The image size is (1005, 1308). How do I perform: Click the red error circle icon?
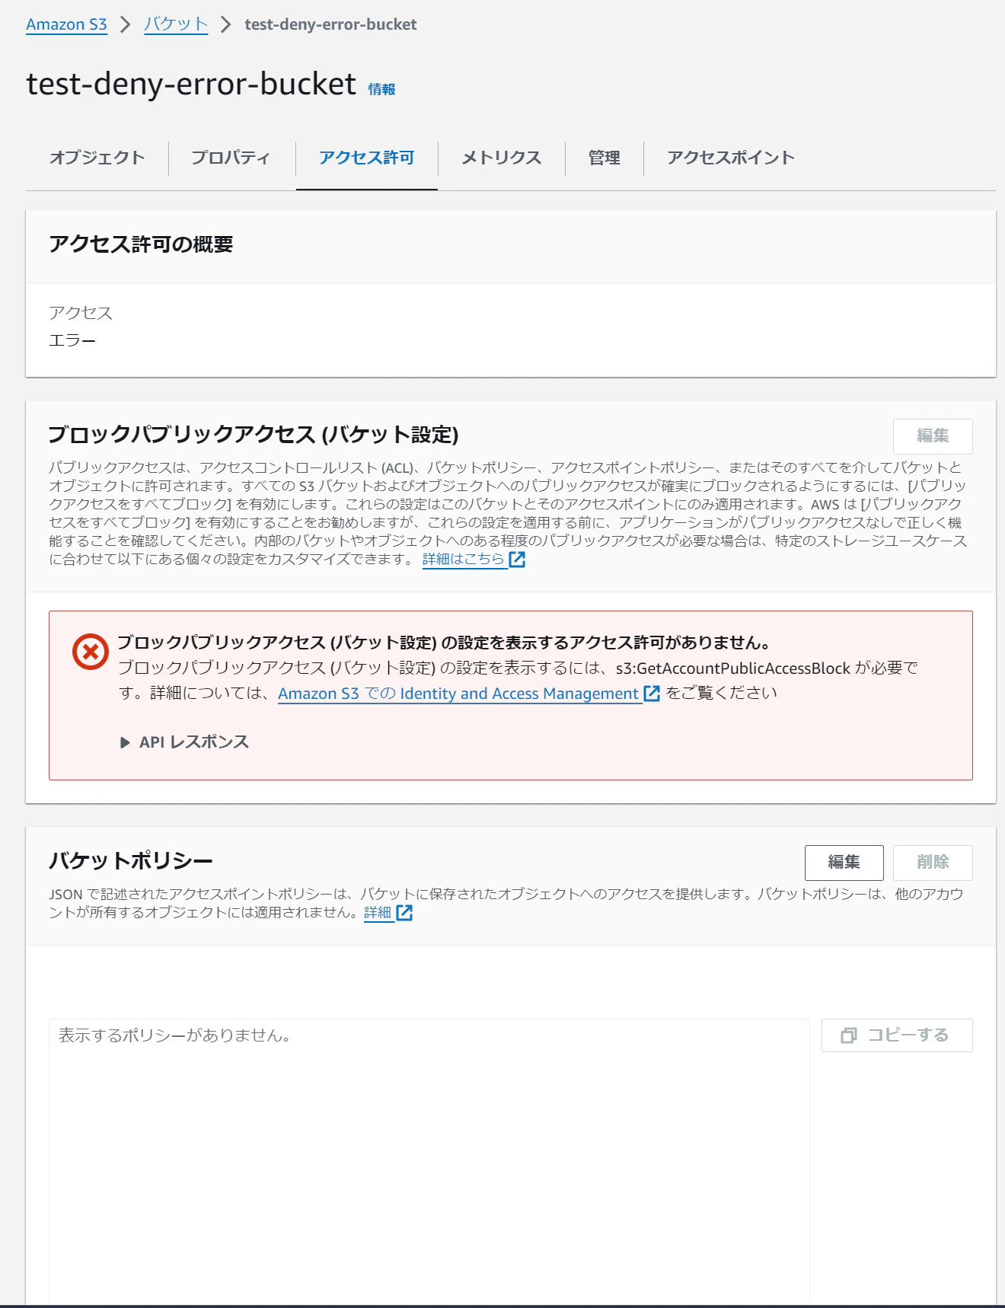coord(91,652)
